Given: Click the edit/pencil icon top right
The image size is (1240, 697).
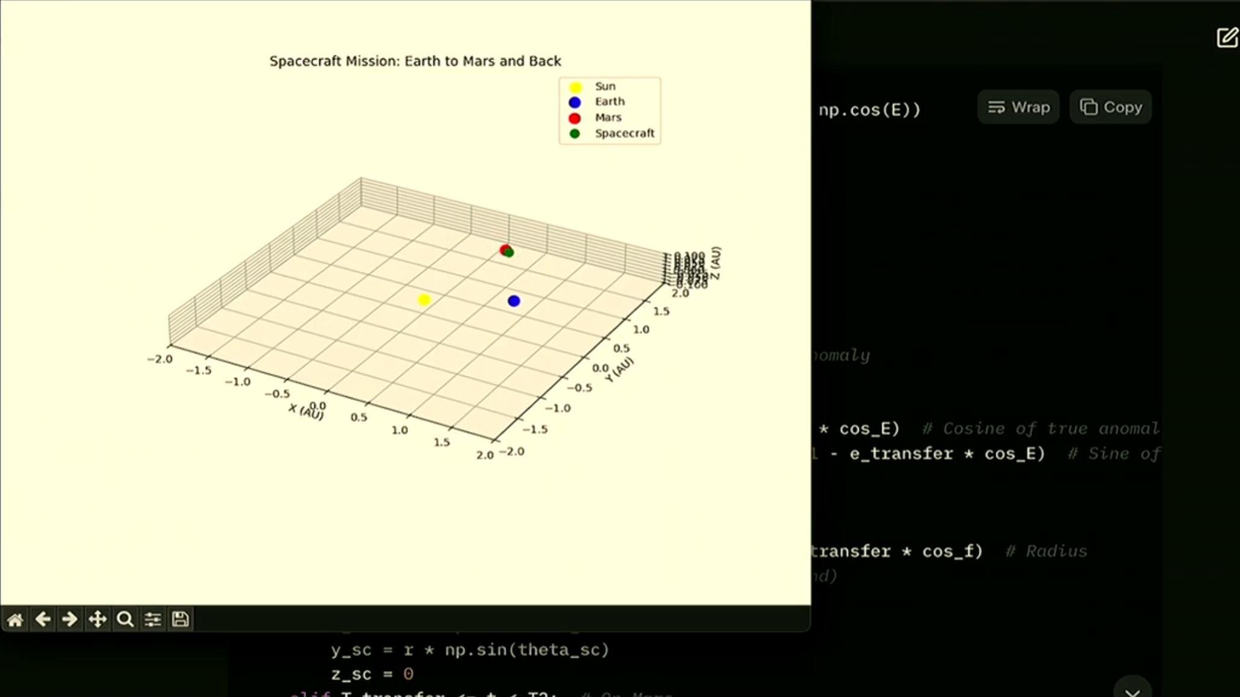Looking at the screenshot, I should point(1226,37).
